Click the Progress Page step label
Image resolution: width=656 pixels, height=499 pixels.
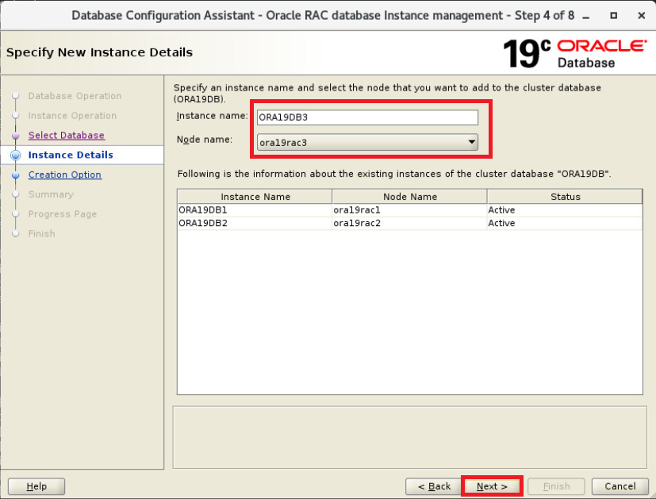point(63,213)
